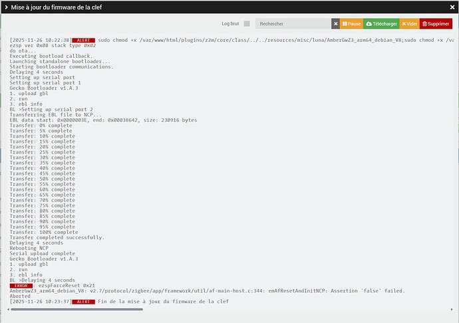Delete the log with Supprimer
Image resolution: width=459 pixels, height=323 pixels.
click(436, 24)
